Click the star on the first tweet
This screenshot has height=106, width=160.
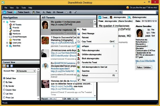[91, 22]
